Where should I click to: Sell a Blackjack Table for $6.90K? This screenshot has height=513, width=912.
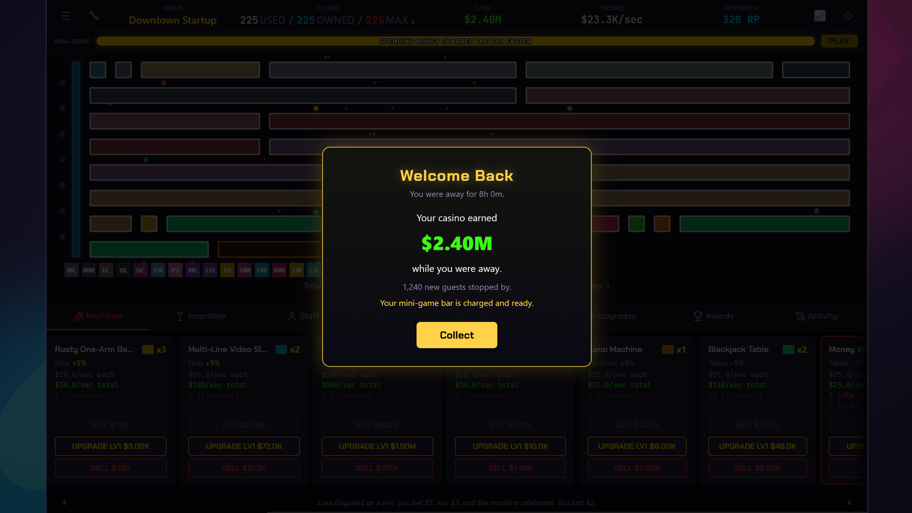758,468
